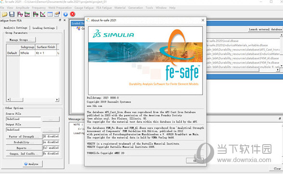Open the Window menu

tap(161, 8)
